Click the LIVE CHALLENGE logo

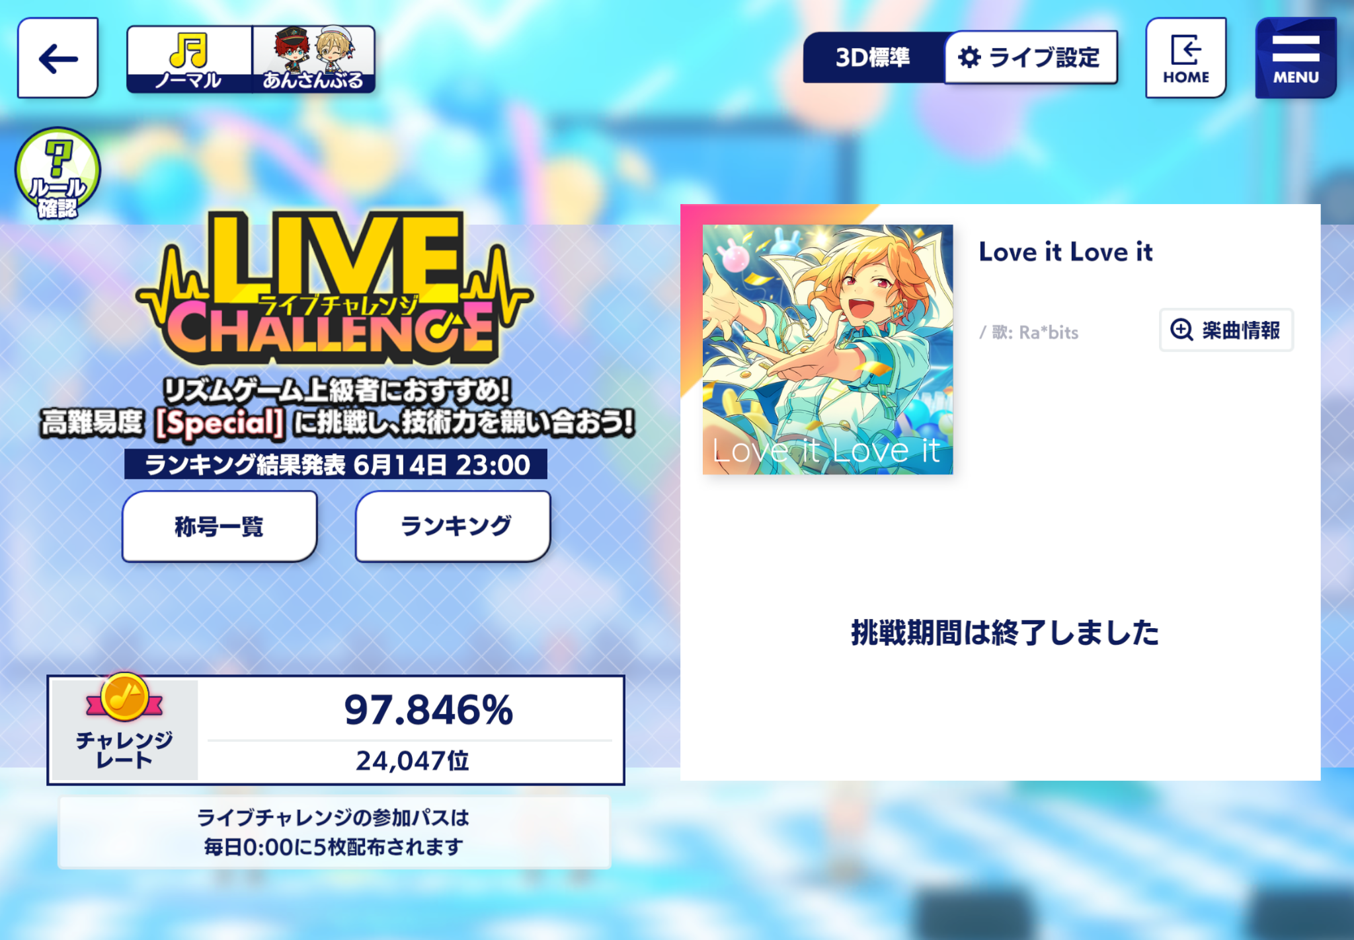pos(334,289)
